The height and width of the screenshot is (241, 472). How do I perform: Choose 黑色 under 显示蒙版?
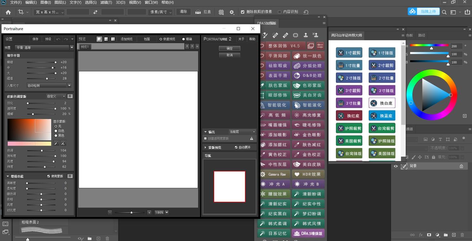(x=56, y=135)
